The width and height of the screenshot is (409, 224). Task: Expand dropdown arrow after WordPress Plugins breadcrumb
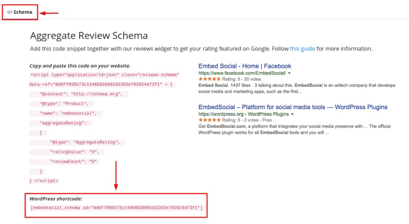[292, 114]
